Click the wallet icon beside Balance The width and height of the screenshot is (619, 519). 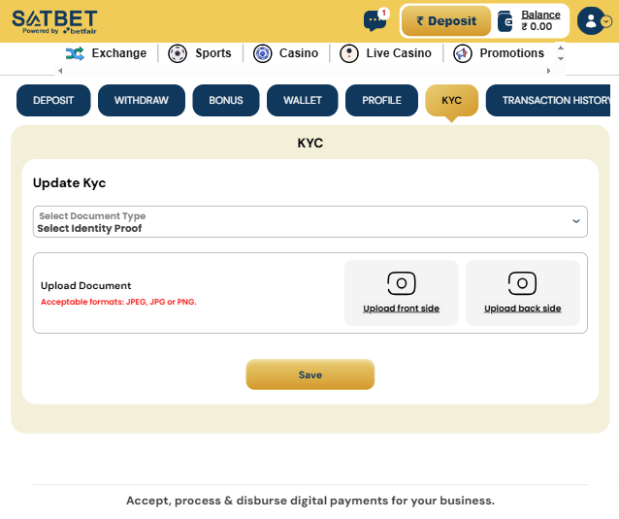[x=505, y=21]
